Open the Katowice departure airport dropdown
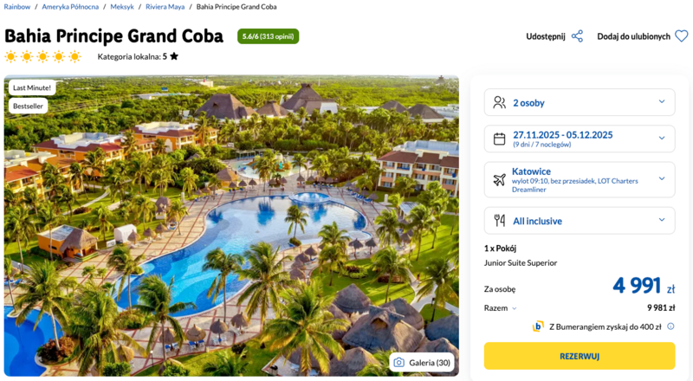Image resolution: width=693 pixels, height=381 pixels. click(x=579, y=179)
